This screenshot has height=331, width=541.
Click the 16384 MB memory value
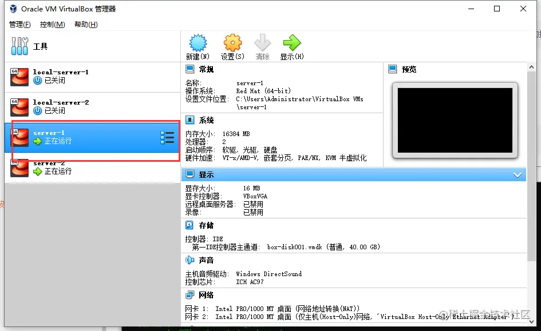click(x=236, y=134)
